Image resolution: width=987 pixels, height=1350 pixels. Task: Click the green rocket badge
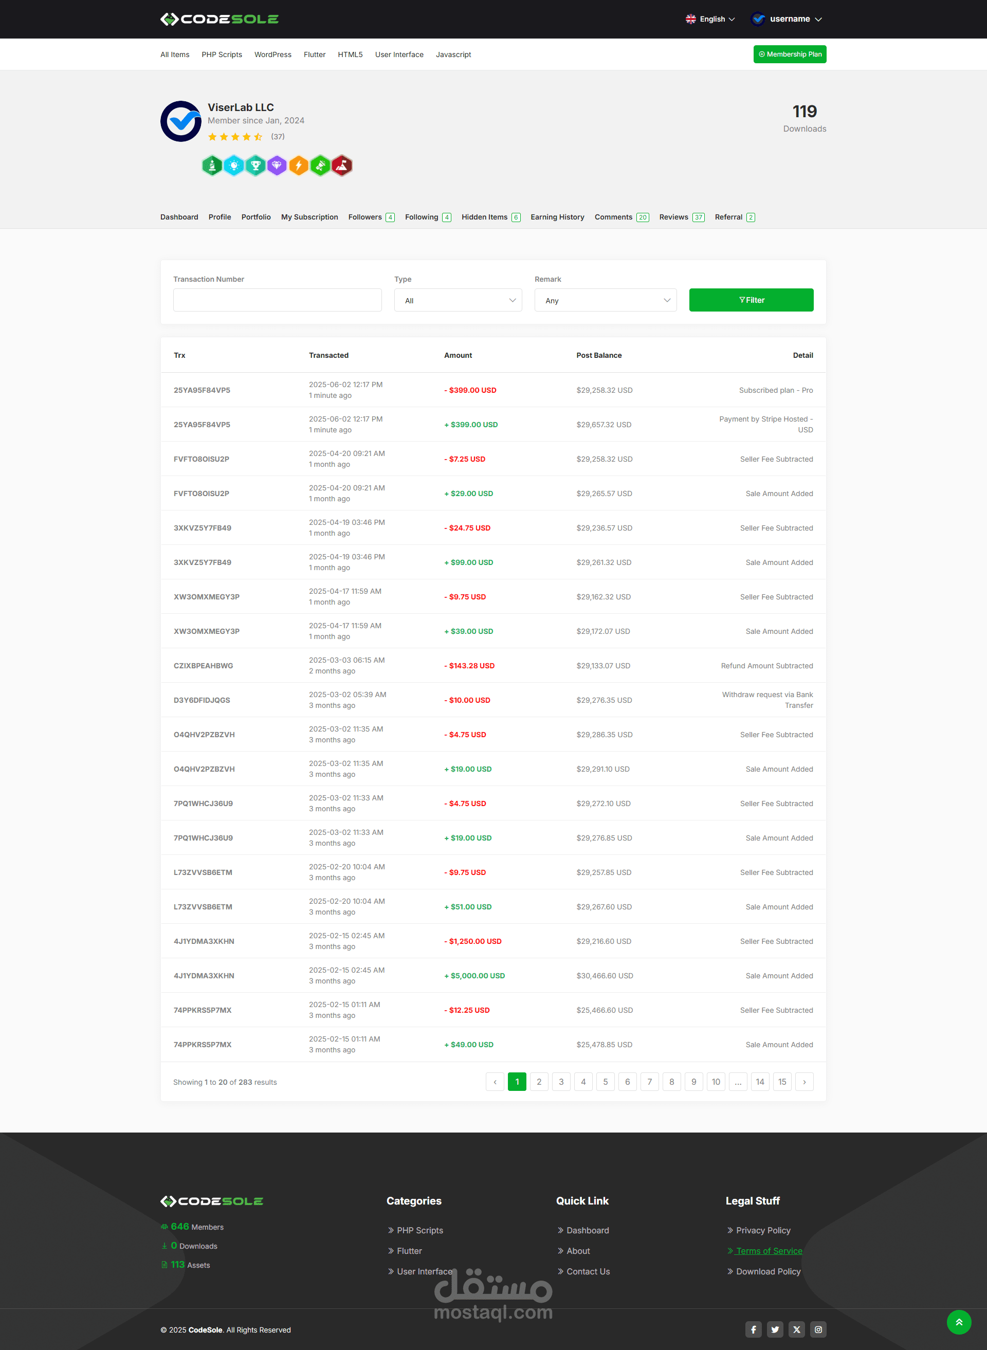click(320, 166)
